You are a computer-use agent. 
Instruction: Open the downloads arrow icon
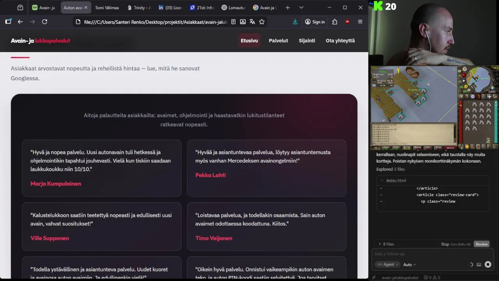click(x=295, y=22)
